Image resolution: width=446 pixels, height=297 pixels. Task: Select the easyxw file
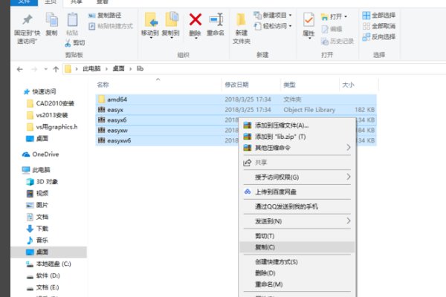[x=117, y=130]
